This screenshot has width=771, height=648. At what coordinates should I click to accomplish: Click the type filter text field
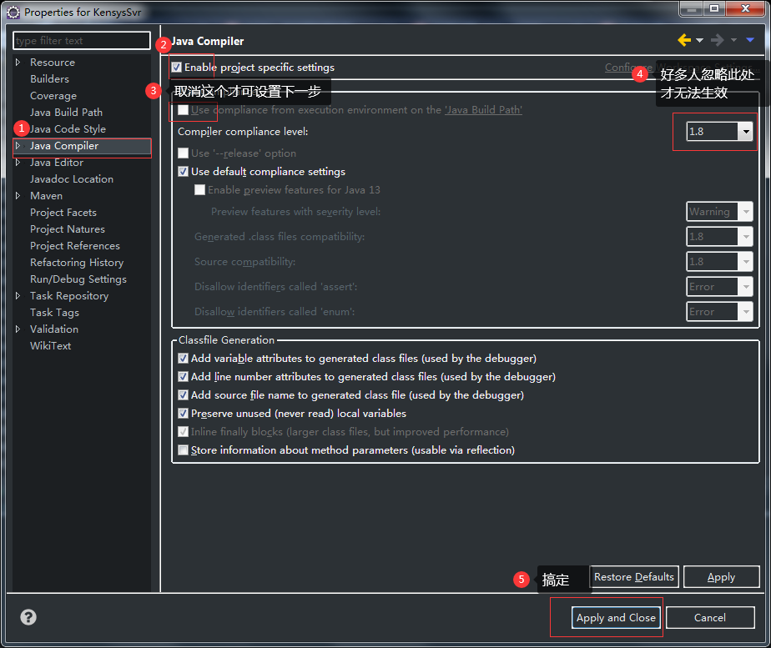pyautogui.click(x=81, y=40)
